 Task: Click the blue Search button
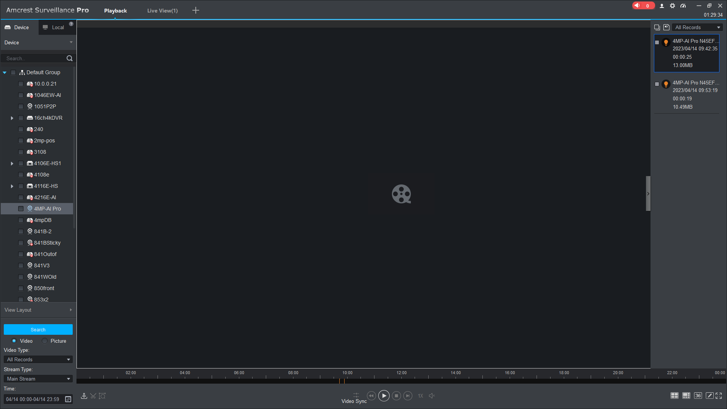coord(38,329)
